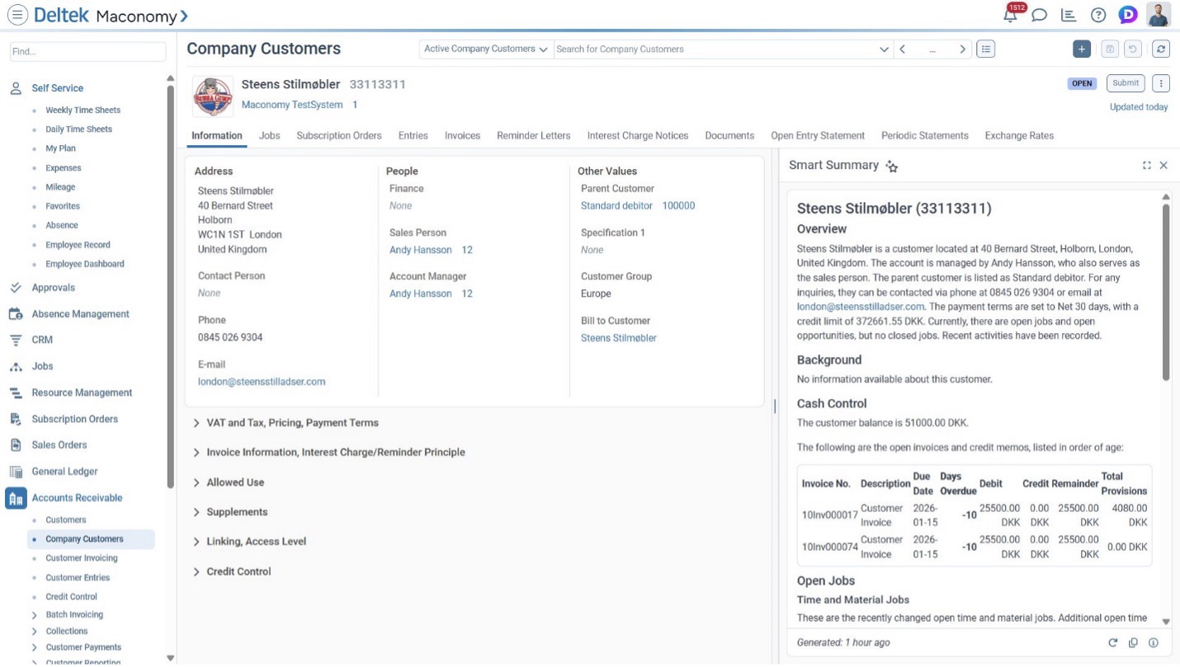Click the Submit button
Viewport: 1180px width, 667px height.
tap(1126, 83)
